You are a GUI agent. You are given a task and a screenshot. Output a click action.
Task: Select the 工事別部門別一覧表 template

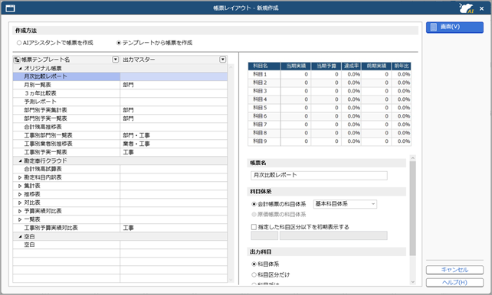coord(120,135)
